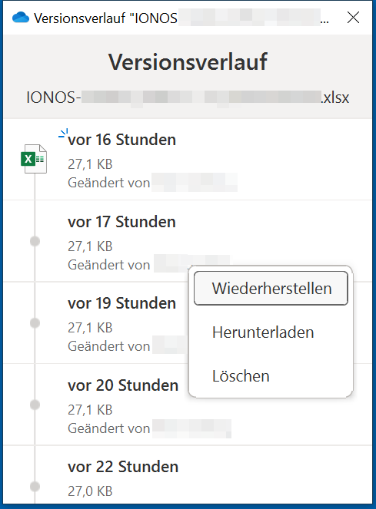Image resolution: width=376 pixels, height=509 pixels.
Task: Click the 27,0 KB size of oldest version
Action: [x=90, y=491]
